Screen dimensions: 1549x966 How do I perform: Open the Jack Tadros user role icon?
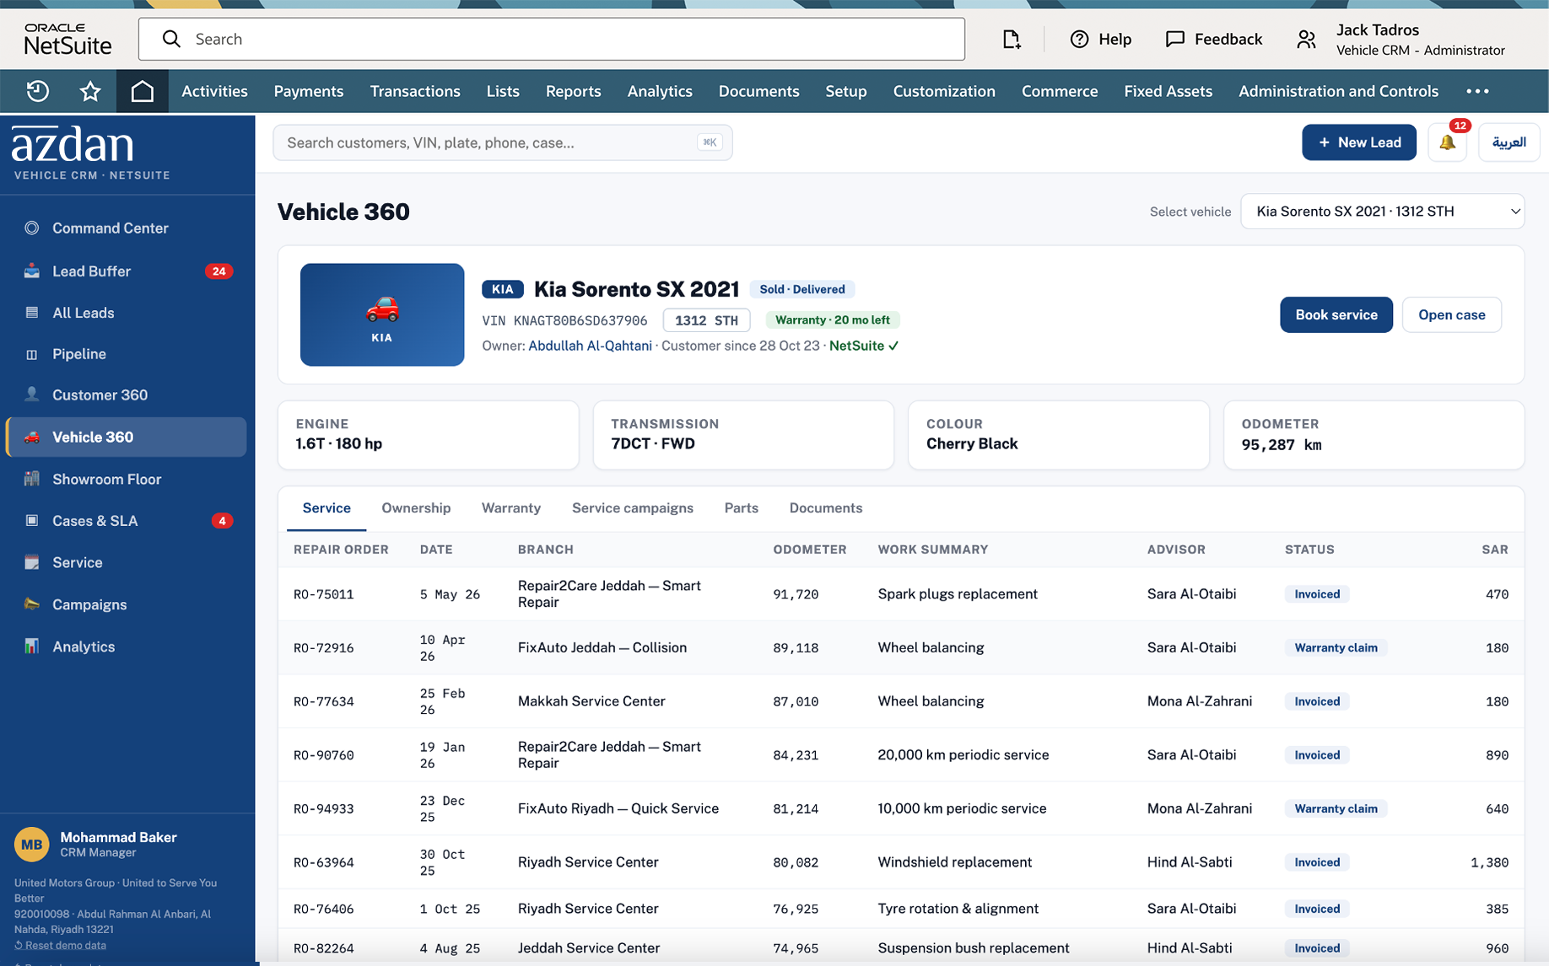(1306, 40)
